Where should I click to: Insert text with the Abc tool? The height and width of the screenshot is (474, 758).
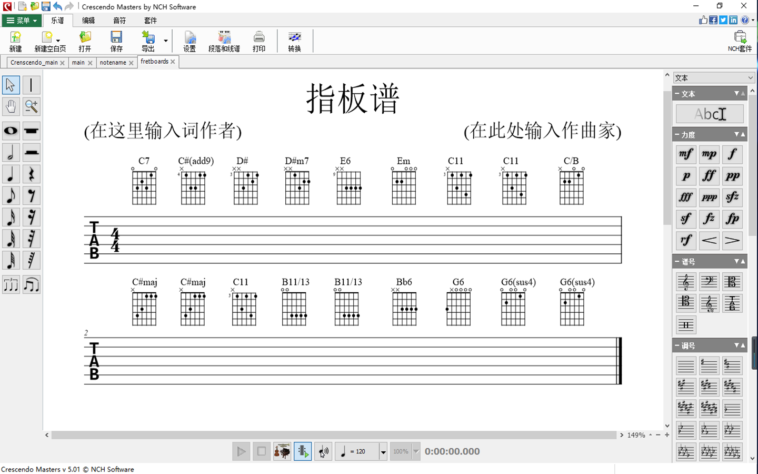[710, 114]
